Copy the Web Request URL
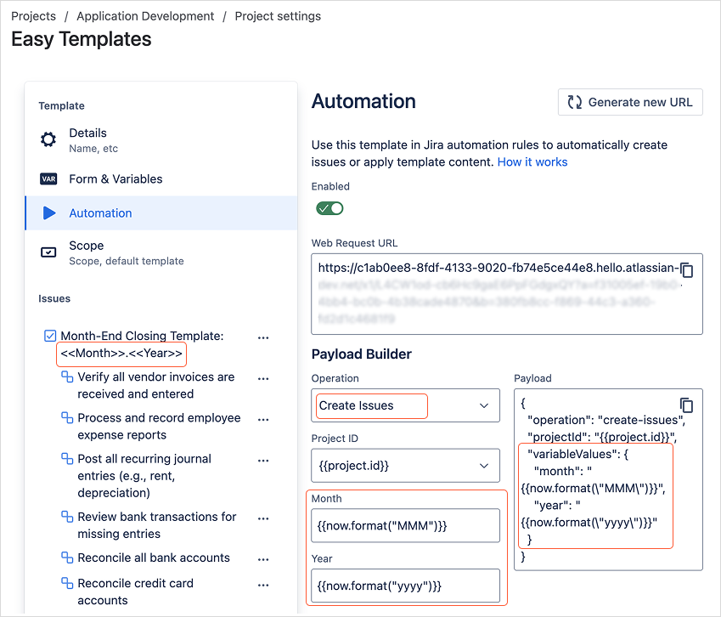 click(x=687, y=269)
